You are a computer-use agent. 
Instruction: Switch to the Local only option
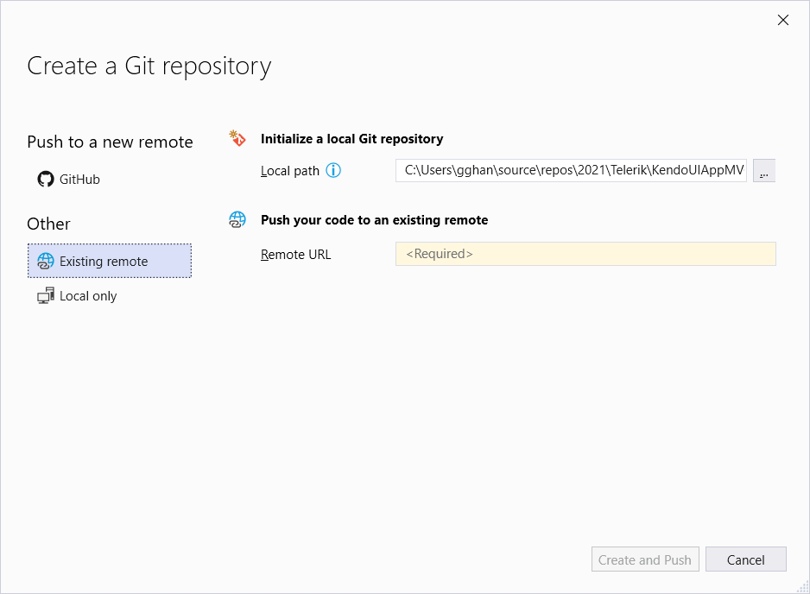[x=87, y=296]
